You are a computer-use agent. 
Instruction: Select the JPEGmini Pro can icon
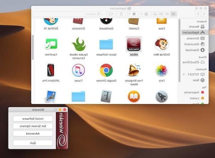pyautogui.click(x=51, y=70)
